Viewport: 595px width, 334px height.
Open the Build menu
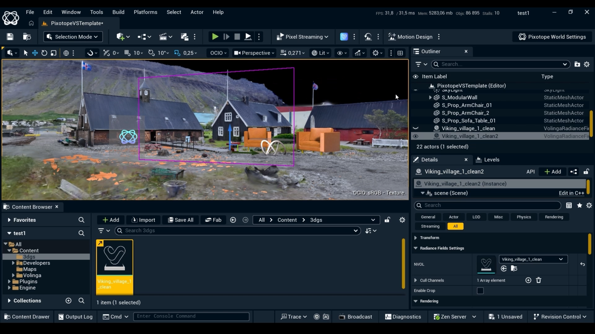coord(118,12)
